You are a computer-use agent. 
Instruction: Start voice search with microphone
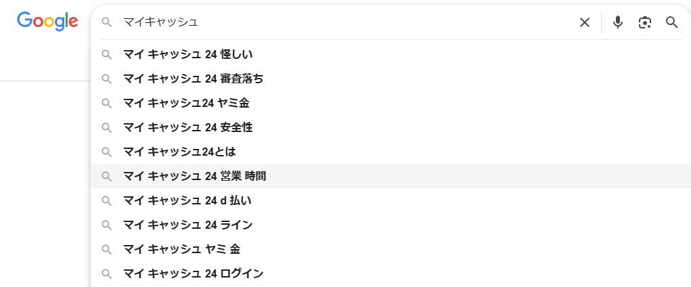[x=617, y=22]
